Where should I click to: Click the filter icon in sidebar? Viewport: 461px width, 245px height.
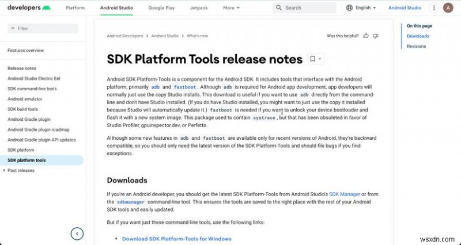point(13,28)
